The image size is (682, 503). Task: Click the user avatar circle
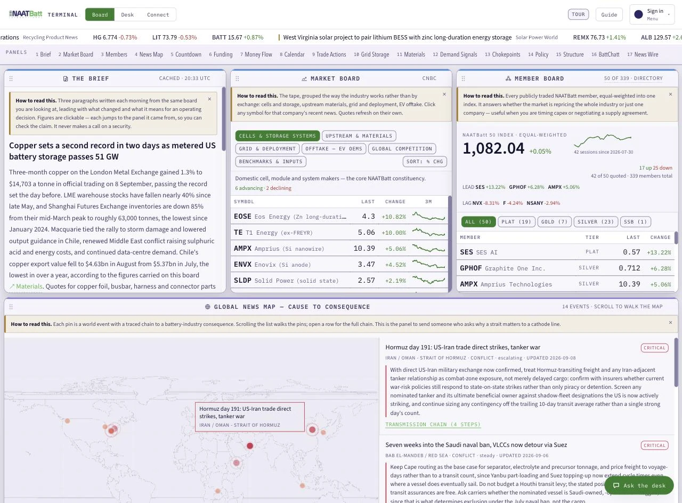(x=638, y=14)
